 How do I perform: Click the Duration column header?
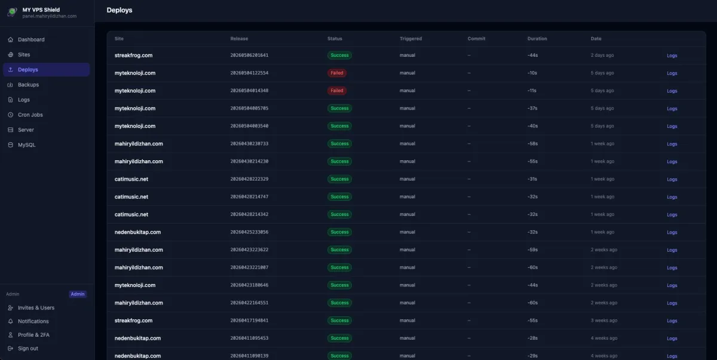537,39
